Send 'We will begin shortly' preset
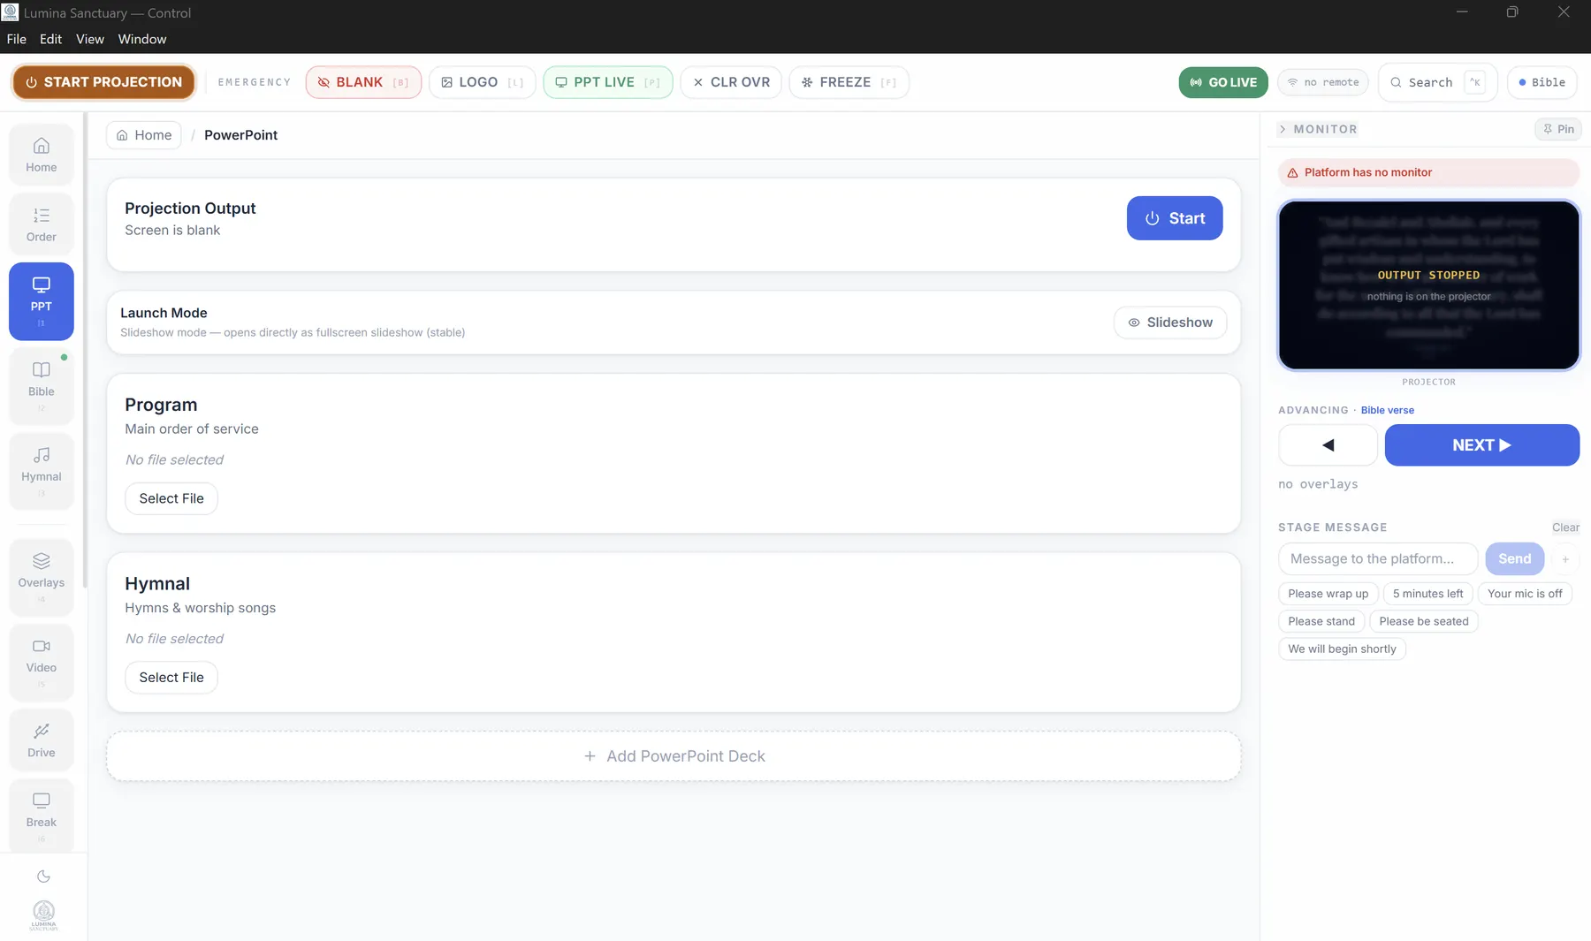Image resolution: width=1591 pixels, height=941 pixels. pos(1342,649)
